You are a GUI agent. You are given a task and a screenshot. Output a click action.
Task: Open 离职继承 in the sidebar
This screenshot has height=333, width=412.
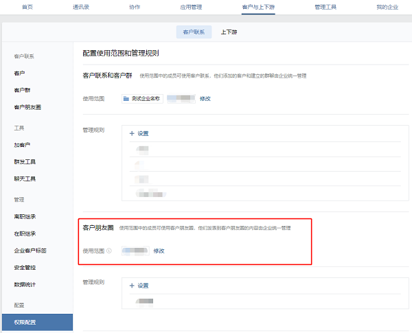pyautogui.click(x=25, y=216)
